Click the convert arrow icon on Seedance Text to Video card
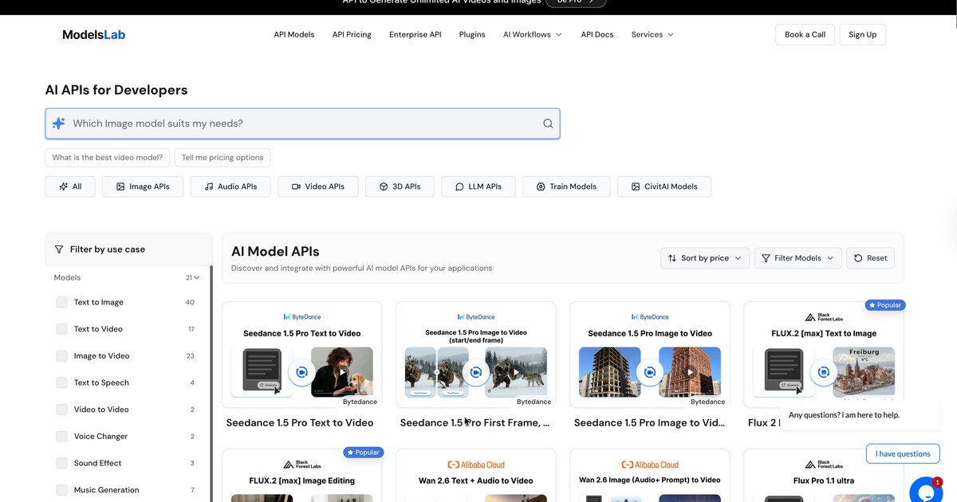The width and height of the screenshot is (957, 502). click(301, 372)
